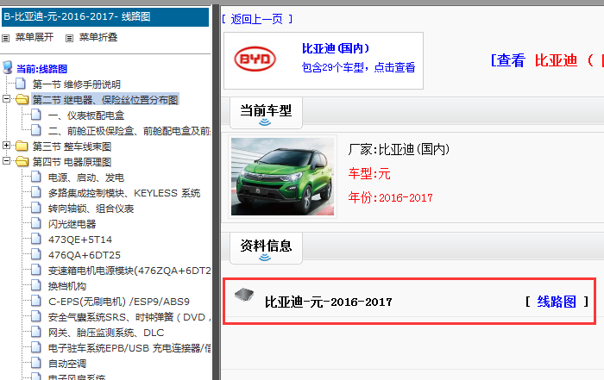Screen dimensions: 604x380
Task: Click page icon for 安全气囊系统SRS
Action: 36,316
